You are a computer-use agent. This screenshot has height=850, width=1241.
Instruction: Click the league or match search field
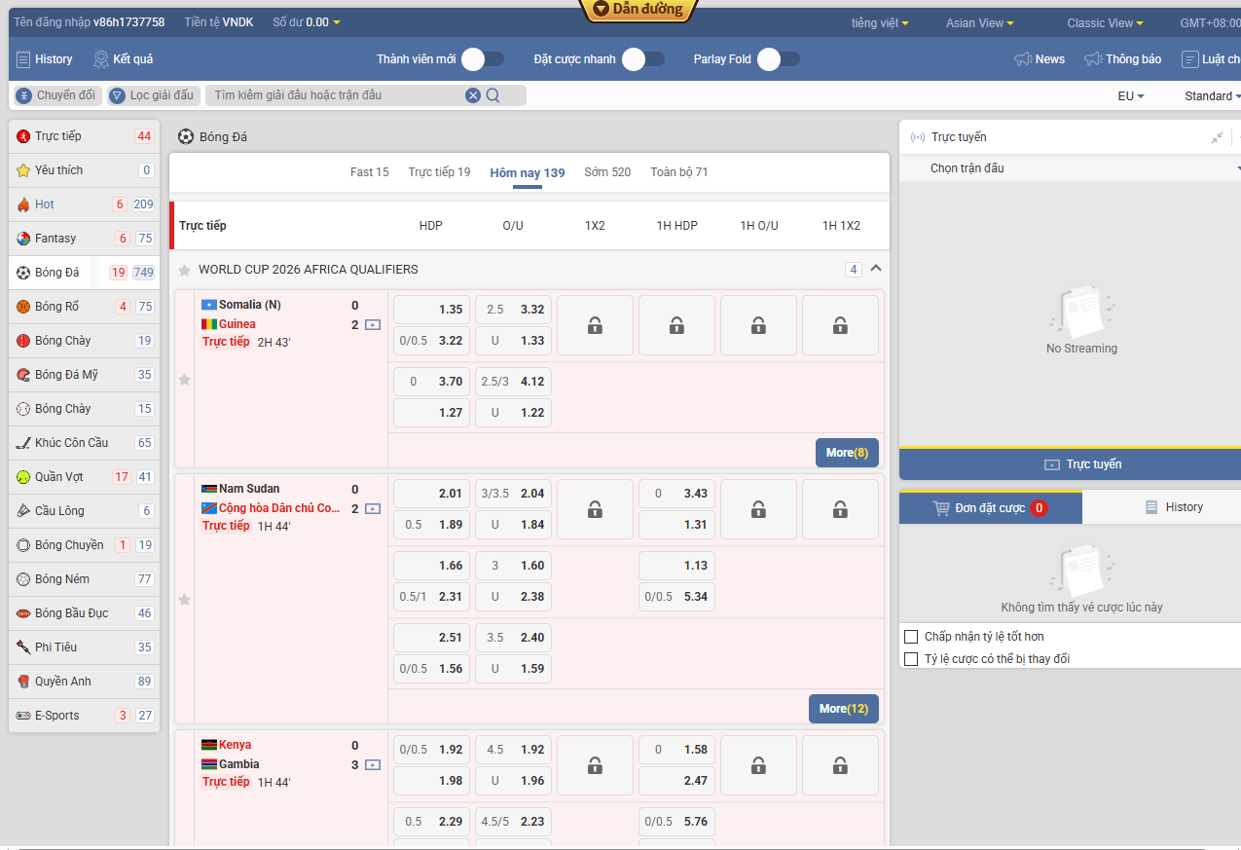[x=336, y=95]
